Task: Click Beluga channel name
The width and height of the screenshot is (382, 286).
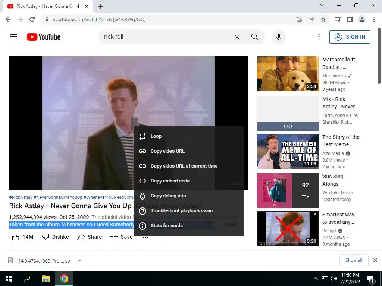Action: (x=329, y=231)
